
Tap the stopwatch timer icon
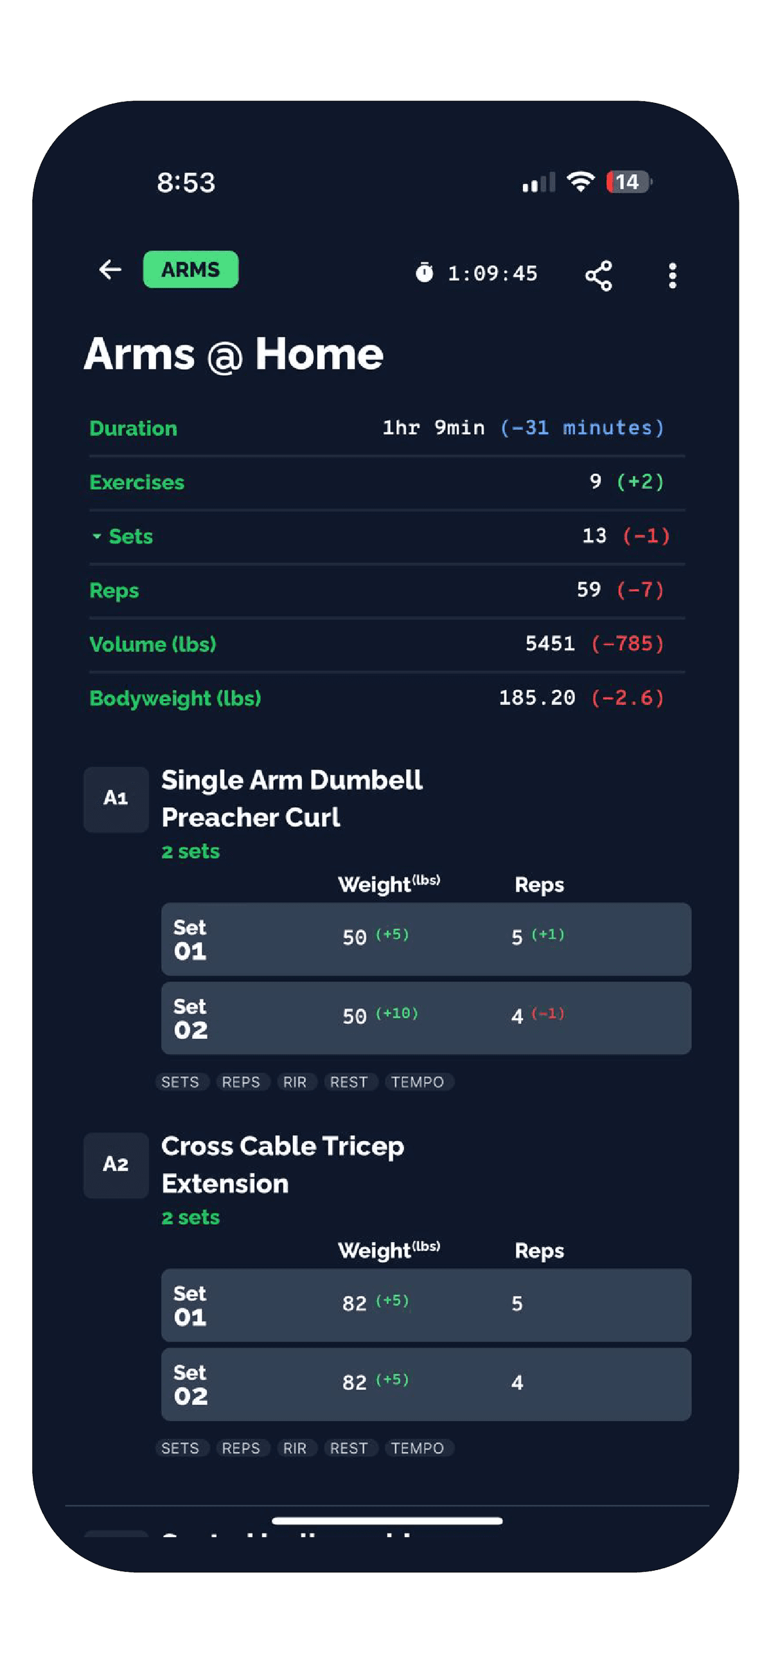(x=425, y=273)
